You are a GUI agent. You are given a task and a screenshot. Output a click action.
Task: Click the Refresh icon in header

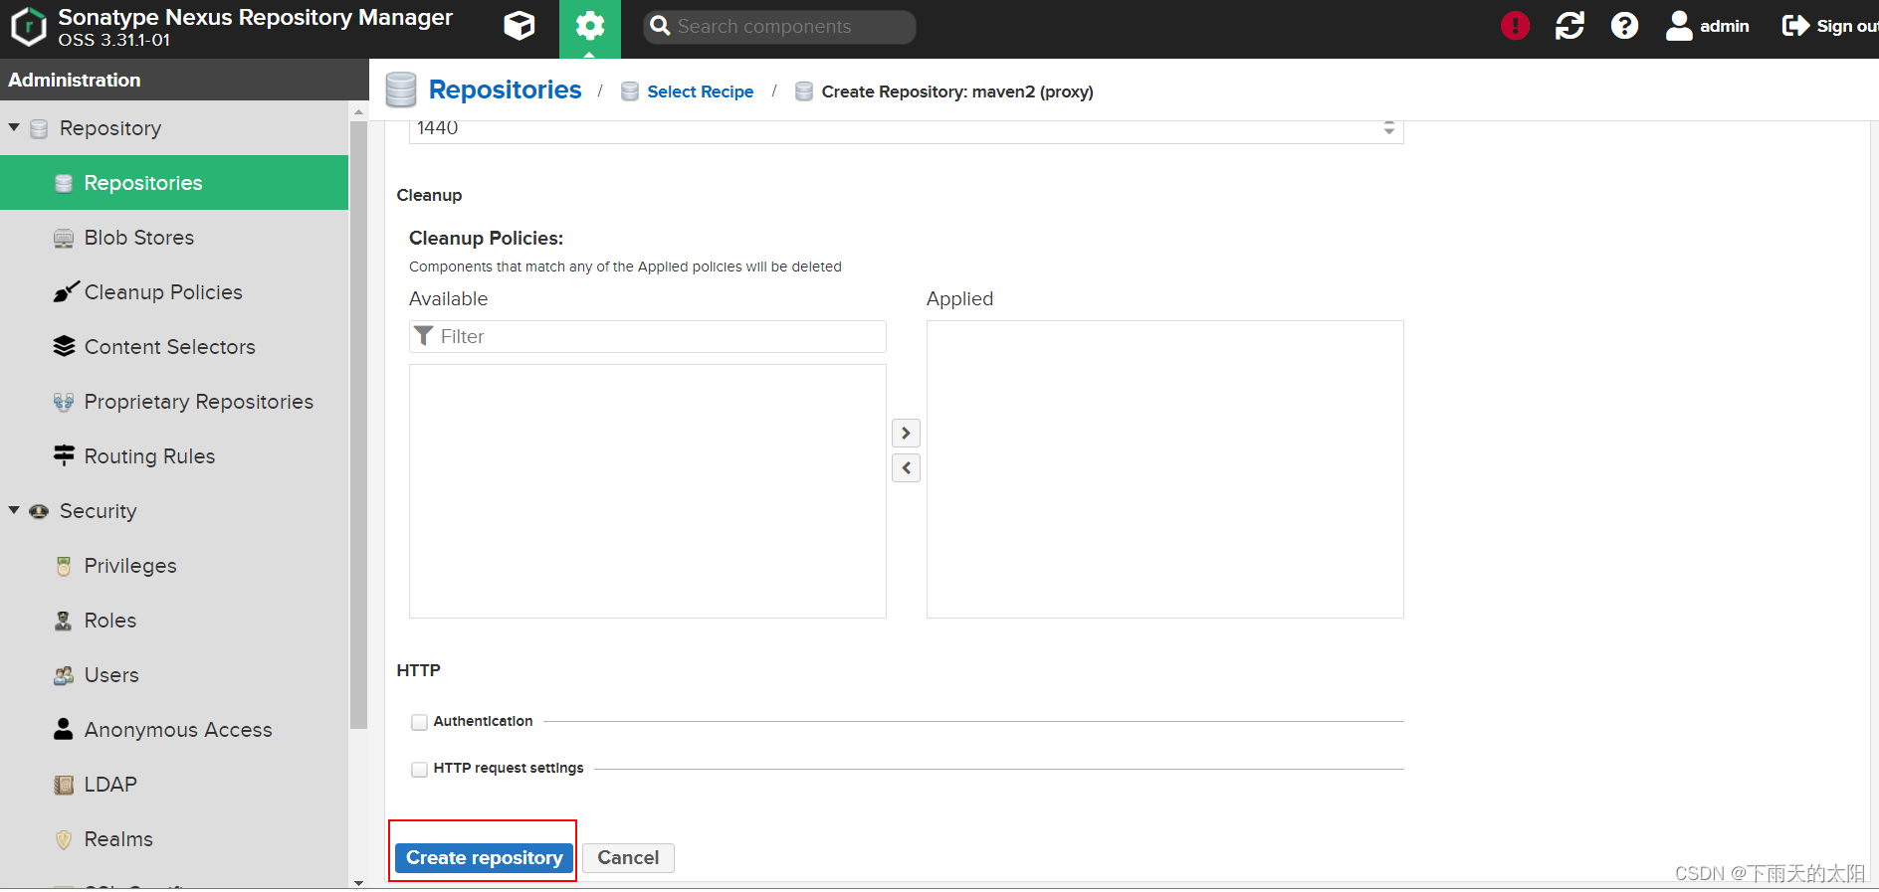pos(1569,26)
